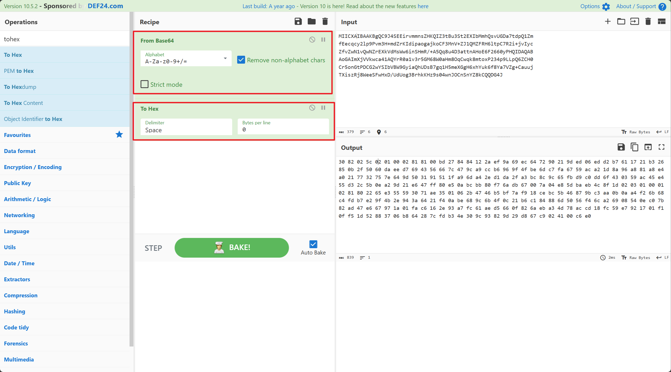Set breakpoint on the To Hex operation
The image size is (671, 372).
coord(323,108)
